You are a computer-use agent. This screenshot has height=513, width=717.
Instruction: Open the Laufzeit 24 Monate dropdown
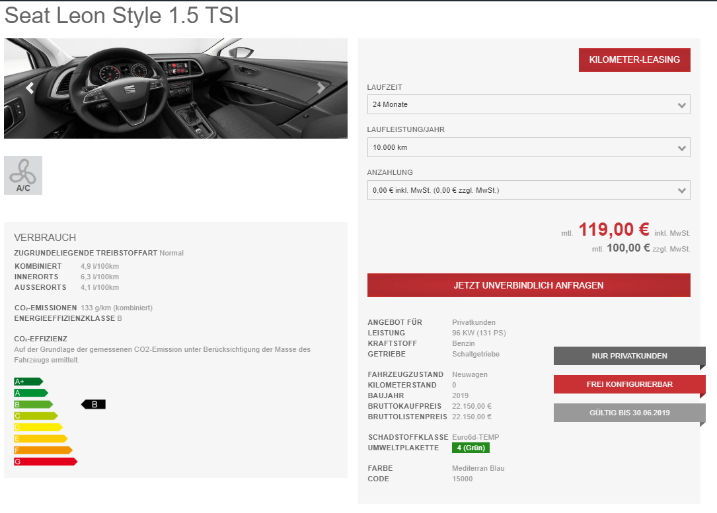529,104
